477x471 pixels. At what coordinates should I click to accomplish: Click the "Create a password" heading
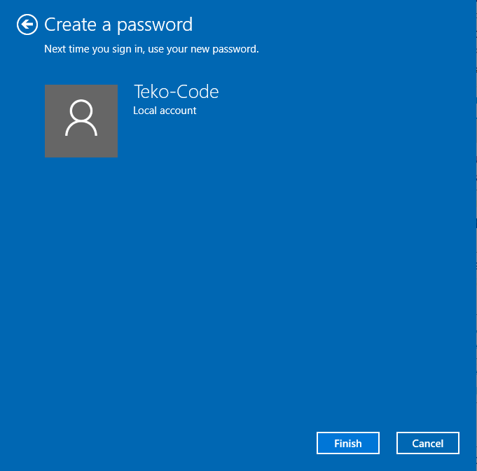118,25
